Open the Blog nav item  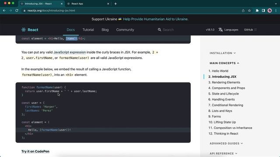pos(105,30)
